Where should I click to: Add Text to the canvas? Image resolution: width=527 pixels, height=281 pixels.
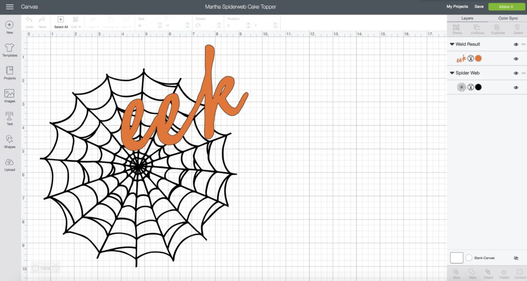click(x=9, y=119)
